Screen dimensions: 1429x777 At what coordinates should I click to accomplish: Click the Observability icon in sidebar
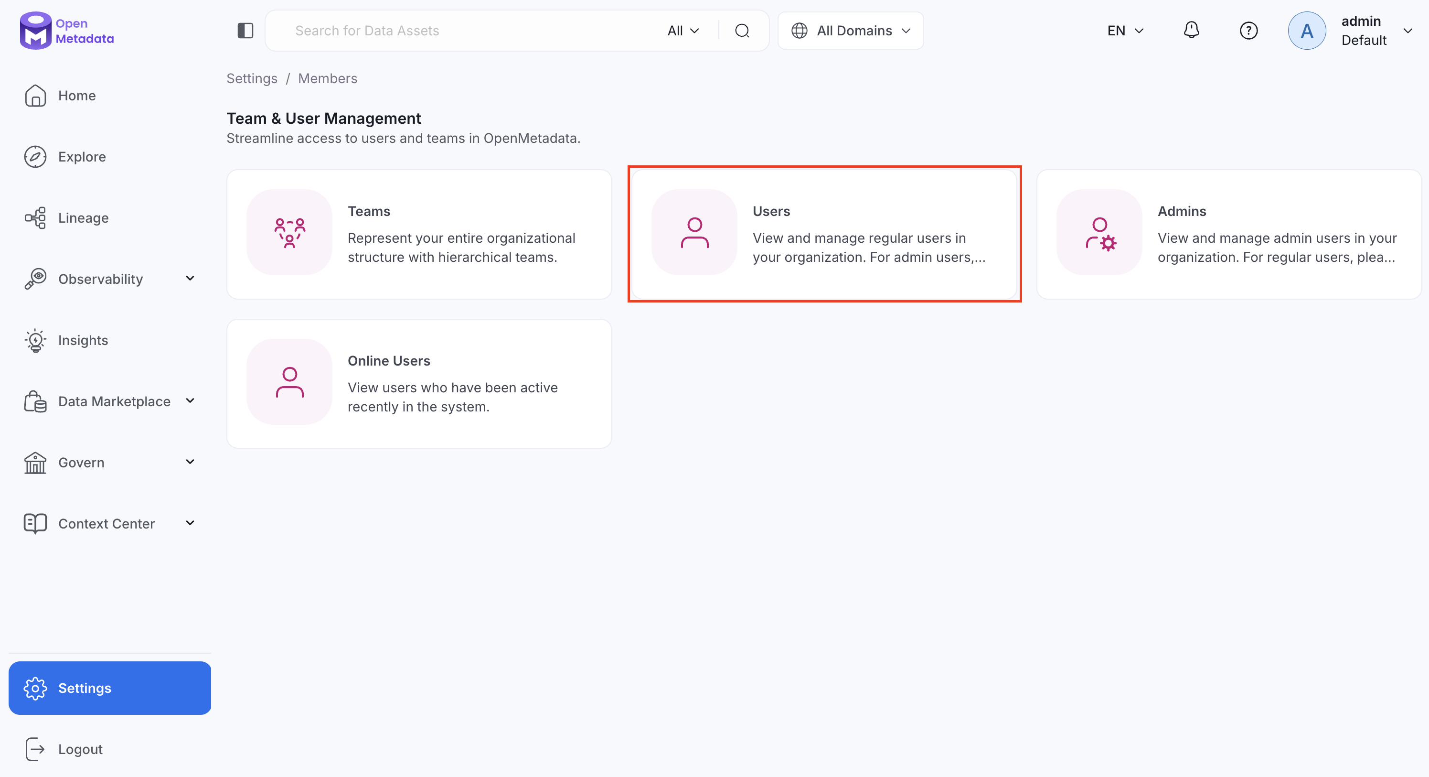(x=35, y=279)
